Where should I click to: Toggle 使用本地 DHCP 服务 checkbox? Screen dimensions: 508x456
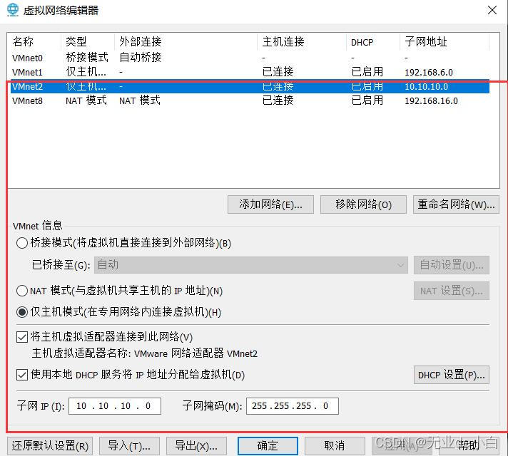(x=22, y=375)
